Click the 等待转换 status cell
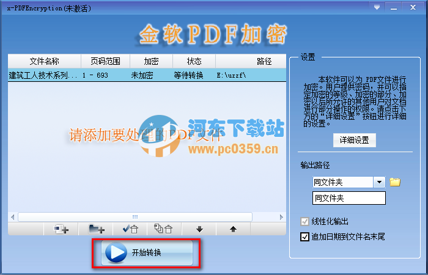This screenshot has height=275, width=428. (x=188, y=75)
